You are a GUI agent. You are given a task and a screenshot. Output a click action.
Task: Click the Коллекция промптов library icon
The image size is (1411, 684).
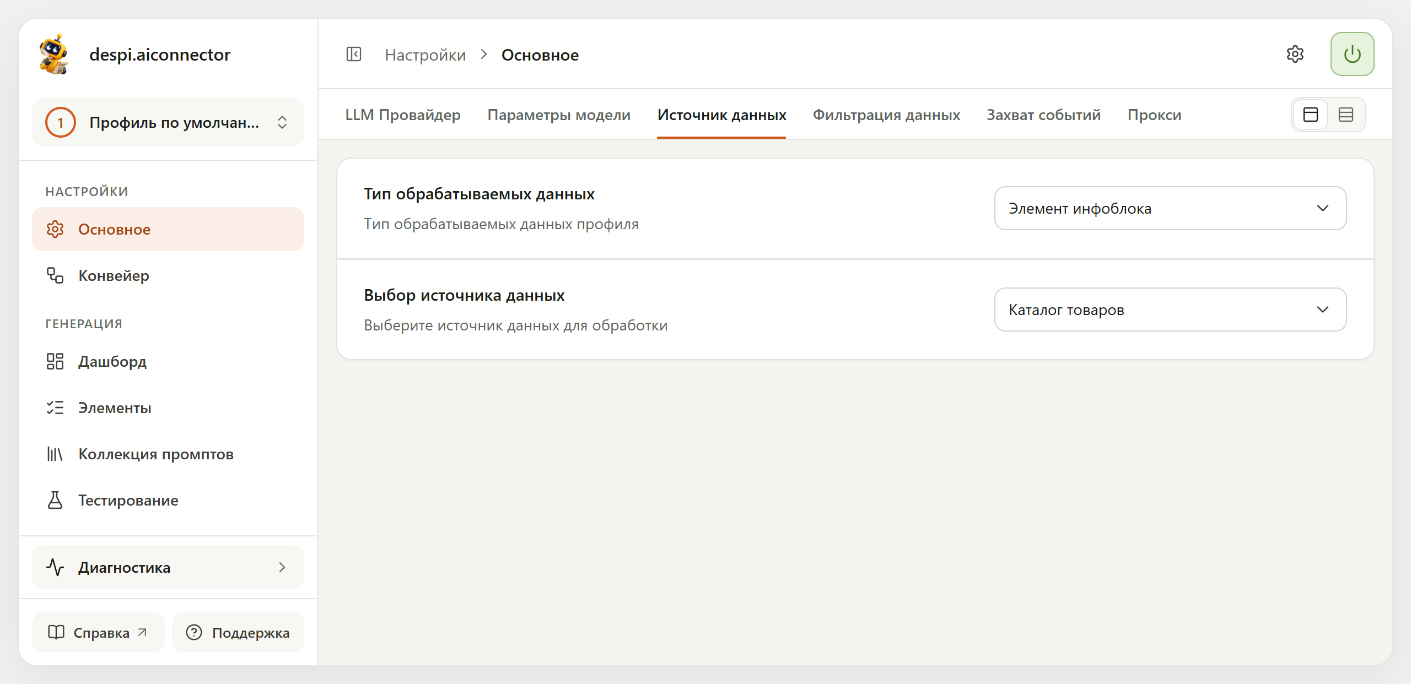[55, 454]
